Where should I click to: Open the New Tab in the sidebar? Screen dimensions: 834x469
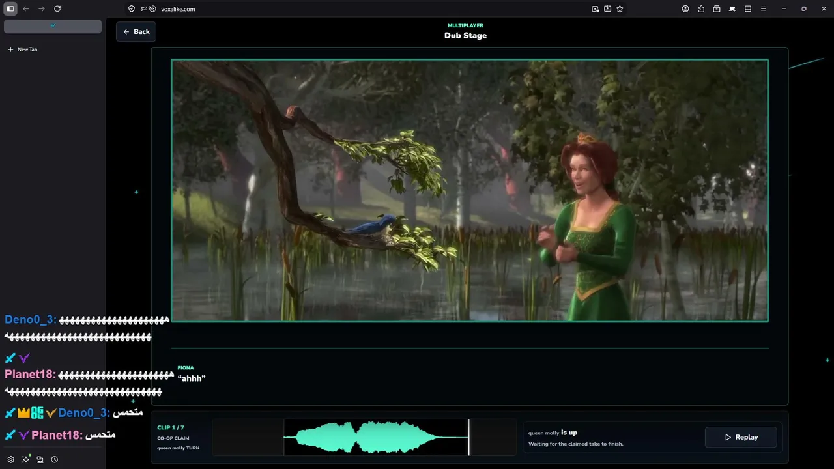pos(53,50)
